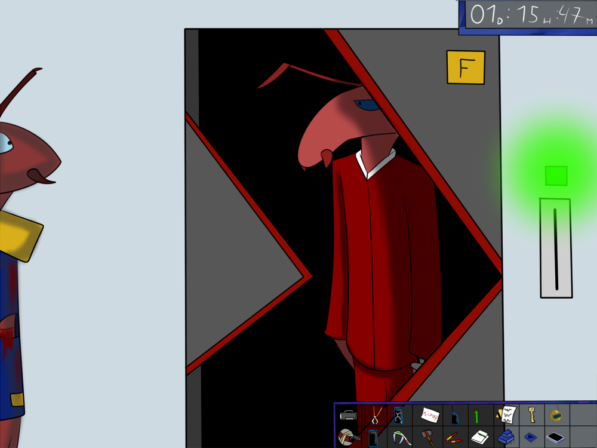Select the hammer in the inventory bar
The width and height of the screenshot is (597, 448).
pyautogui.click(x=427, y=438)
